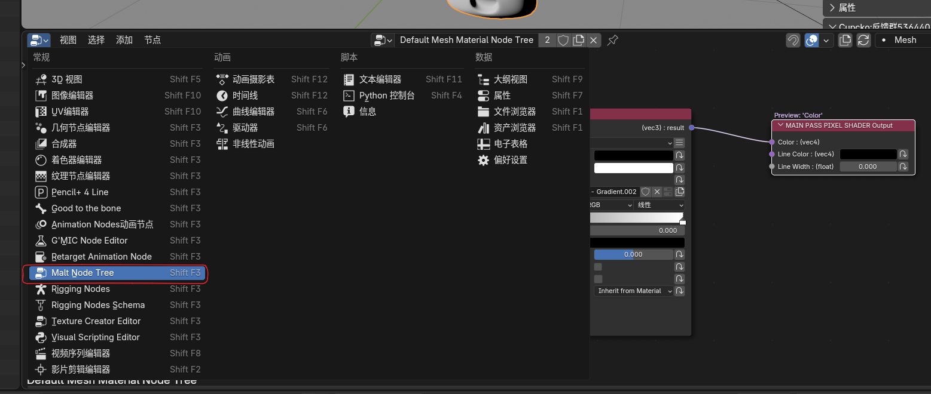The height and width of the screenshot is (394, 931).
Task: Select the Rigging Nodes editor
Action: [80, 289]
